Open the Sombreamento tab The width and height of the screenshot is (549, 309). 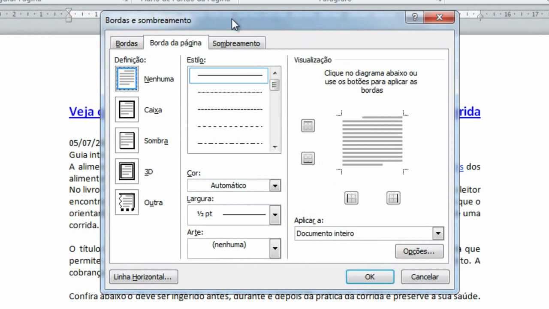[236, 43]
